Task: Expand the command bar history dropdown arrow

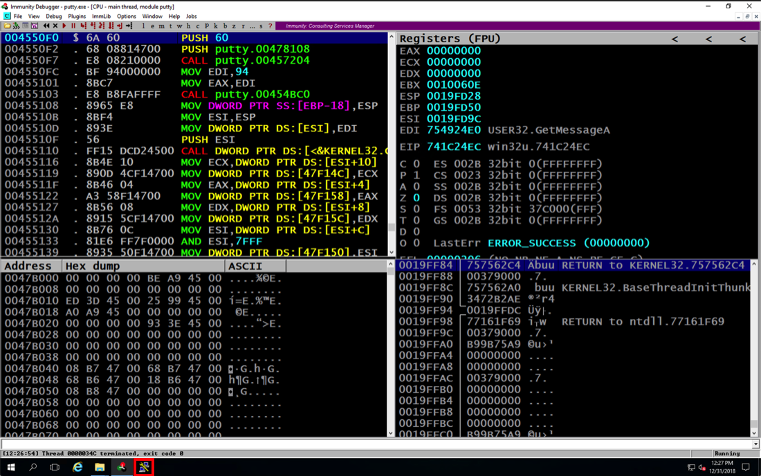Action: (x=755, y=444)
